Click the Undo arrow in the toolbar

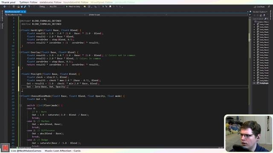29,7
